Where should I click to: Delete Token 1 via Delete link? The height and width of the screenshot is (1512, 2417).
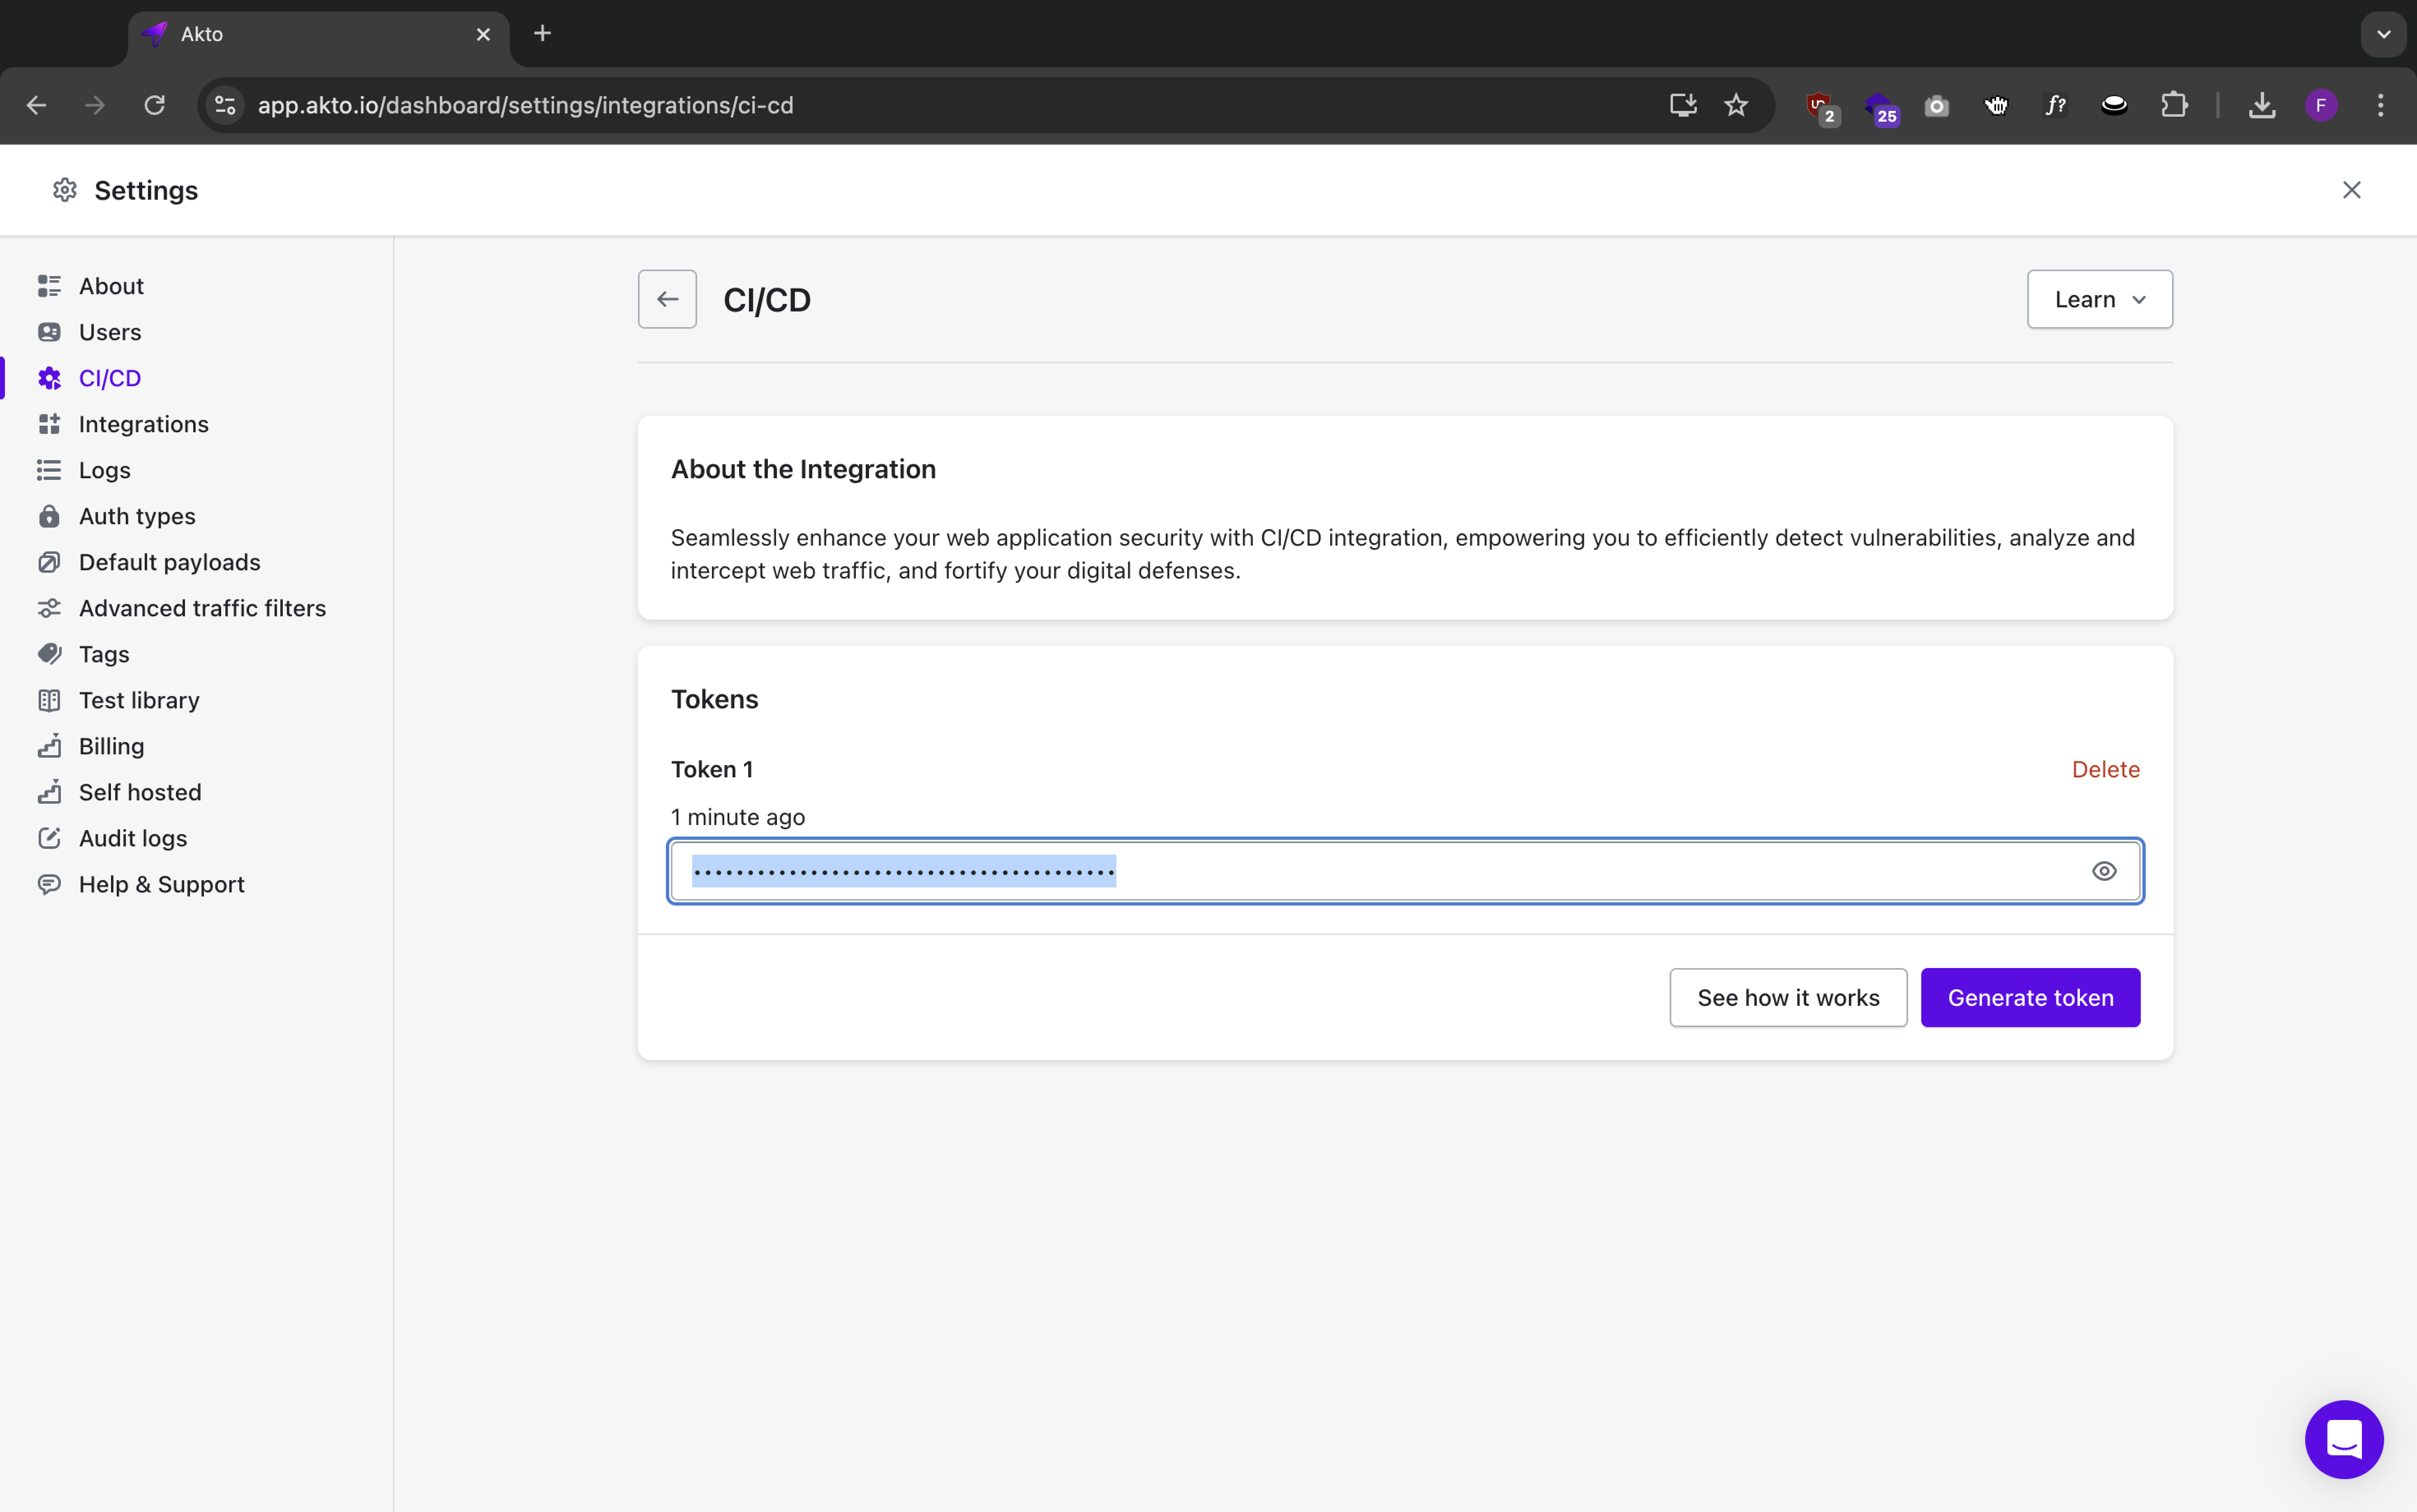point(2105,769)
